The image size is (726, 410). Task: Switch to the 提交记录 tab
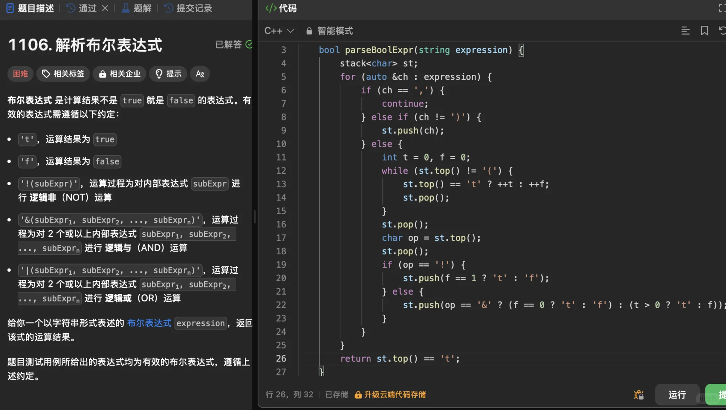click(188, 8)
